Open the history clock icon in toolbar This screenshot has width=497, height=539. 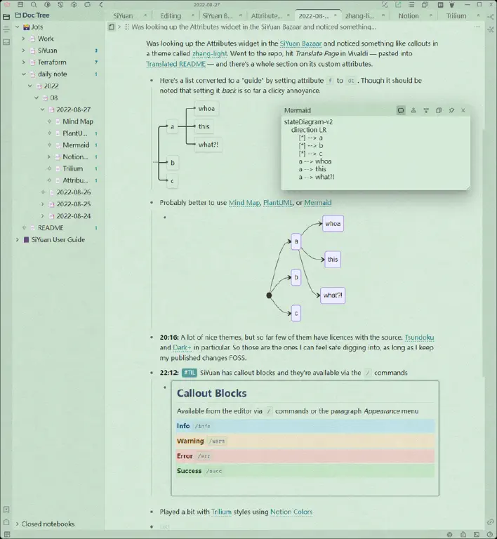point(60,5)
